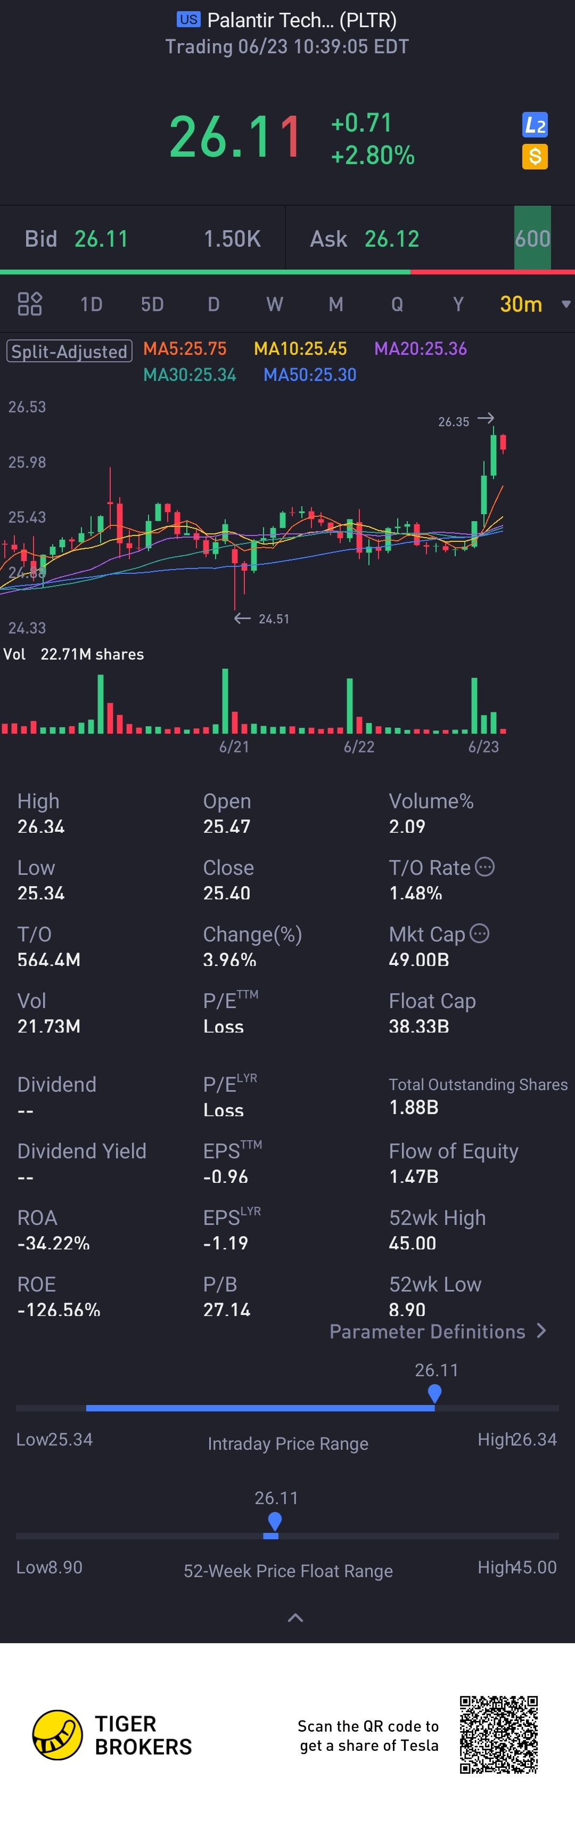
Task: Open the chart layout grid icon
Action: (x=30, y=304)
